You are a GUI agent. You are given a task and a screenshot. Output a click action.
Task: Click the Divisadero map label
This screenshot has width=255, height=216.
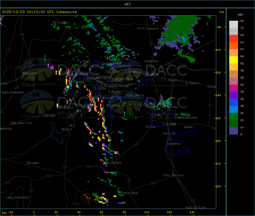pyautogui.click(x=61, y=22)
